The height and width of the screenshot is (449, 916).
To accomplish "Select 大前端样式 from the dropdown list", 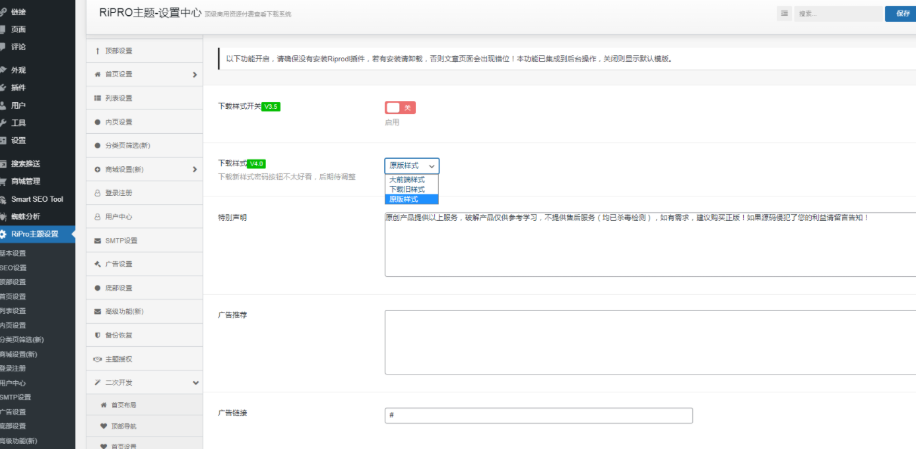I will click(x=407, y=179).
